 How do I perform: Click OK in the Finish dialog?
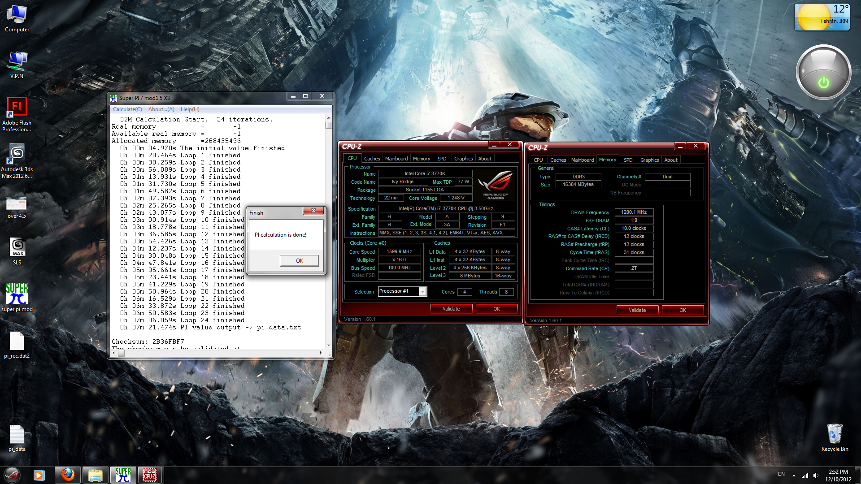[299, 260]
